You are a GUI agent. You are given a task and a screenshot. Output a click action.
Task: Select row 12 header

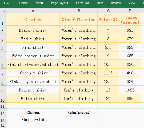coord(3,112)
